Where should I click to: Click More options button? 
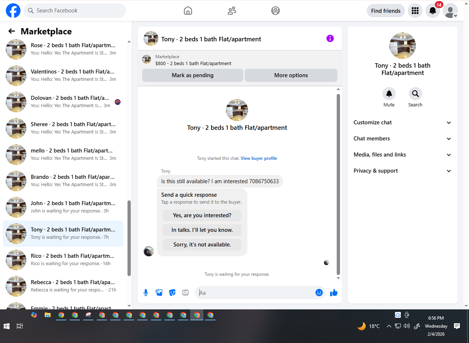click(291, 75)
